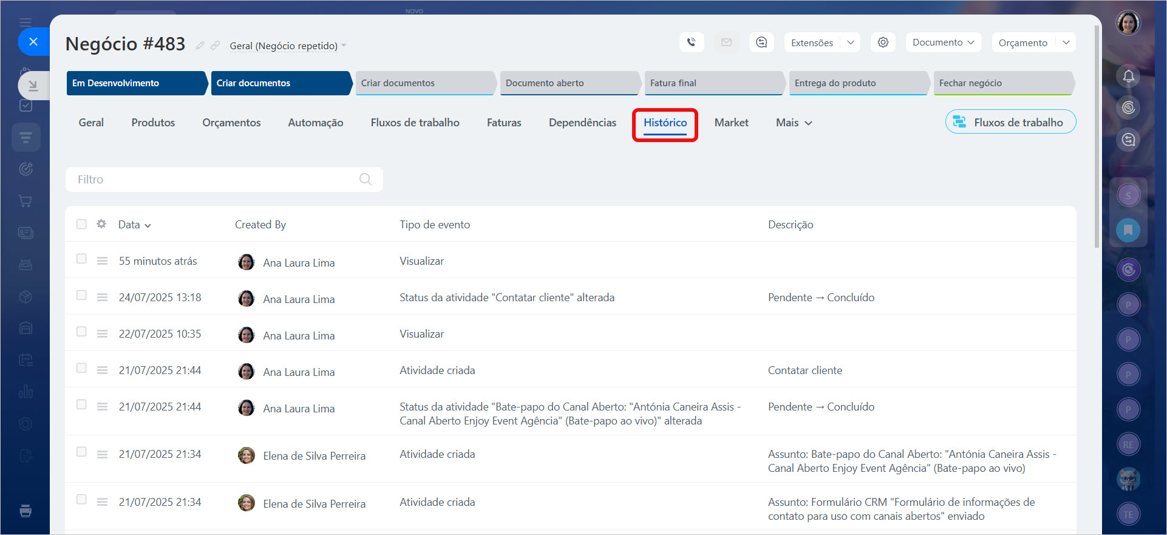Viewport: 1167px width, 535px height.
Task: Open the phone call icon
Action: pos(692,43)
